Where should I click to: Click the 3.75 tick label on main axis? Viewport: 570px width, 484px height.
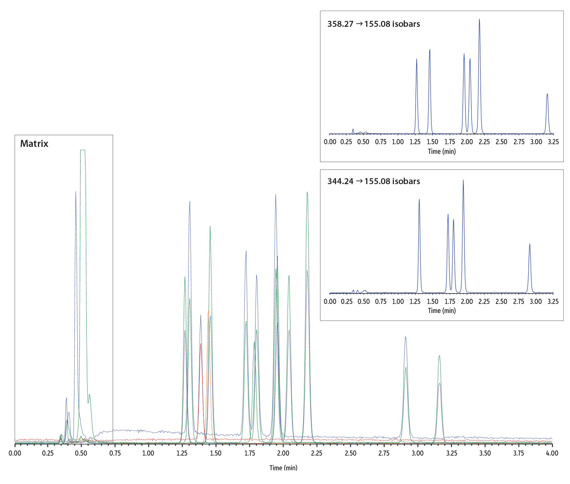[x=519, y=453]
